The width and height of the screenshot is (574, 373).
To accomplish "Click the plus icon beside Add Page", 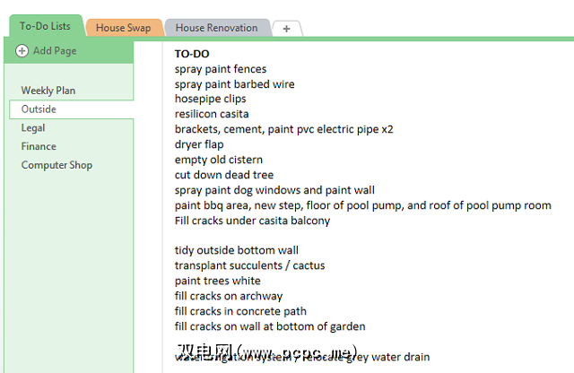I will [22, 51].
